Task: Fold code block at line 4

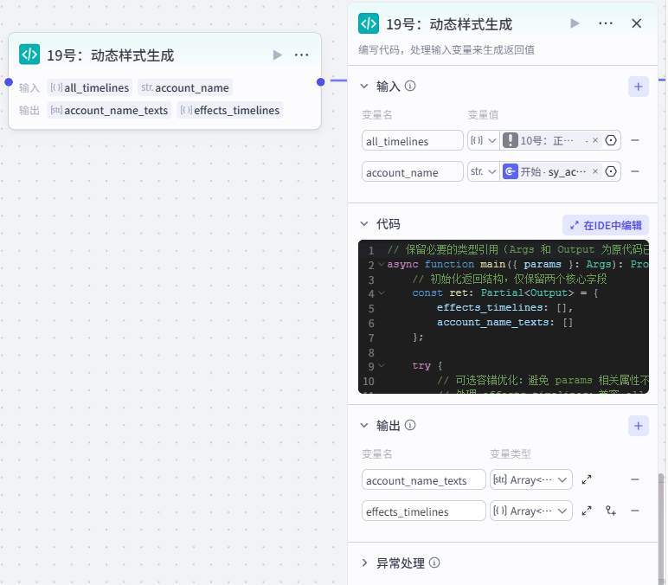Action: pyautogui.click(x=382, y=292)
